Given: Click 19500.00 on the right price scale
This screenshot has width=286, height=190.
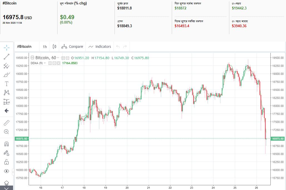Looking at the screenshot, I should 278,58.
